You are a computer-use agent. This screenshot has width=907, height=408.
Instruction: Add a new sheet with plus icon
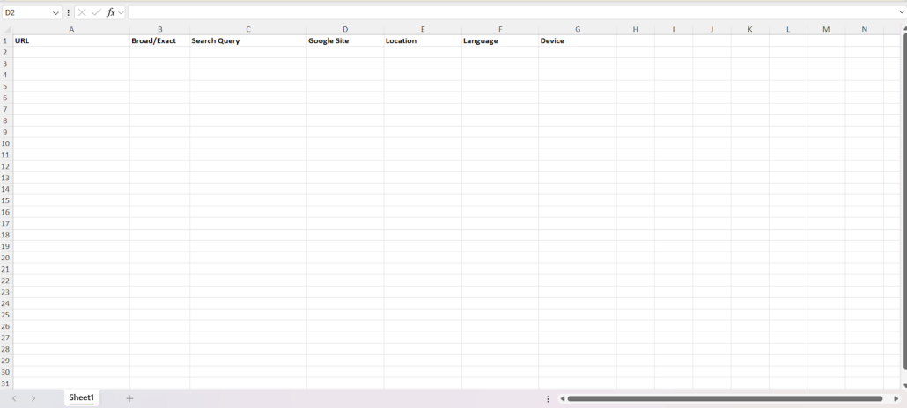[129, 398]
